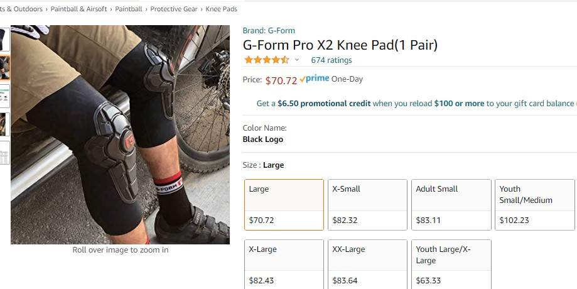Open the Paintball breadcrumb category

click(x=129, y=9)
